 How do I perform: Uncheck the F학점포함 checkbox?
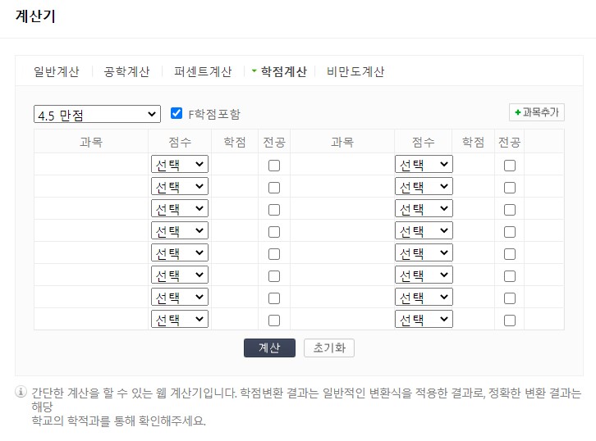tap(177, 113)
